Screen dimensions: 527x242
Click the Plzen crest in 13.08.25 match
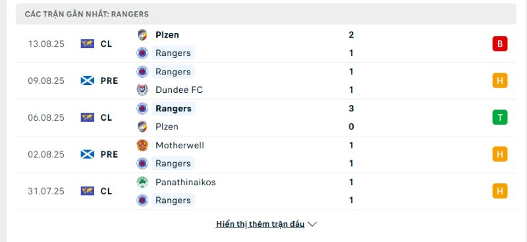pyautogui.click(x=142, y=35)
